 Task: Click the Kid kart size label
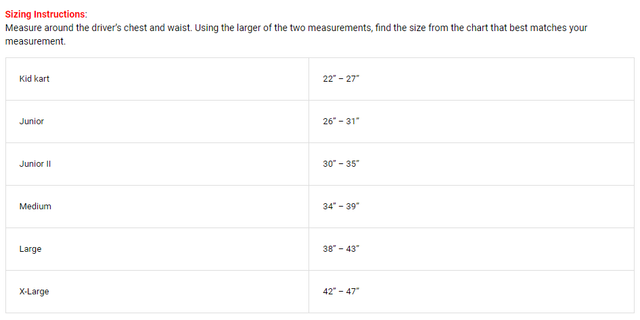[x=35, y=79]
